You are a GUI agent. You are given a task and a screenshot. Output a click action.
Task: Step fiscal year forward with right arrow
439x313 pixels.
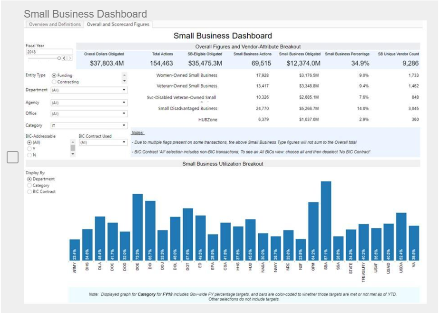pos(70,58)
